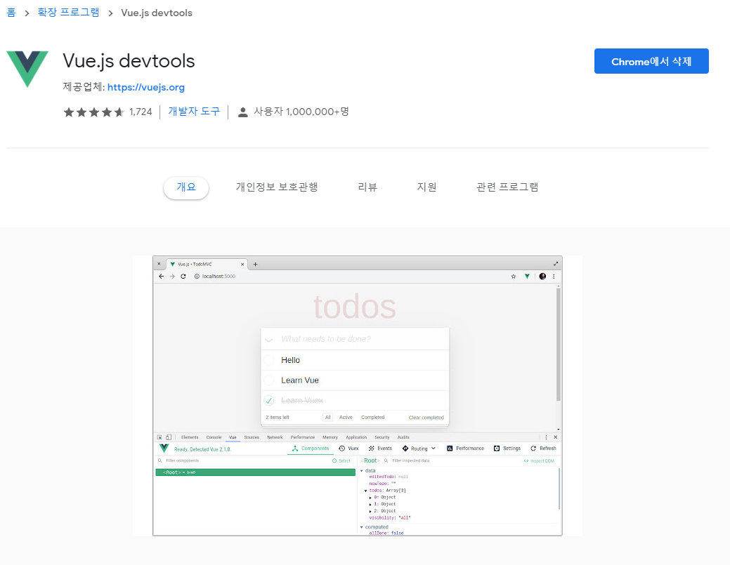This screenshot has height=565, width=730.
Task: Click device toggle icon in preview devtools
Action: (169, 437)
